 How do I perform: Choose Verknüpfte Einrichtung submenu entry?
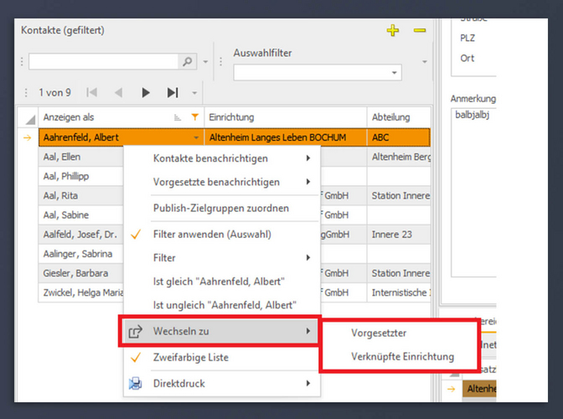[x=402, y=356]
